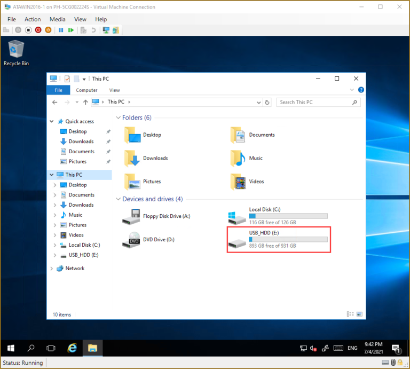Click the red Shut Down toolbar button
This screenshot has height=369, width=410.
point(38,30)
